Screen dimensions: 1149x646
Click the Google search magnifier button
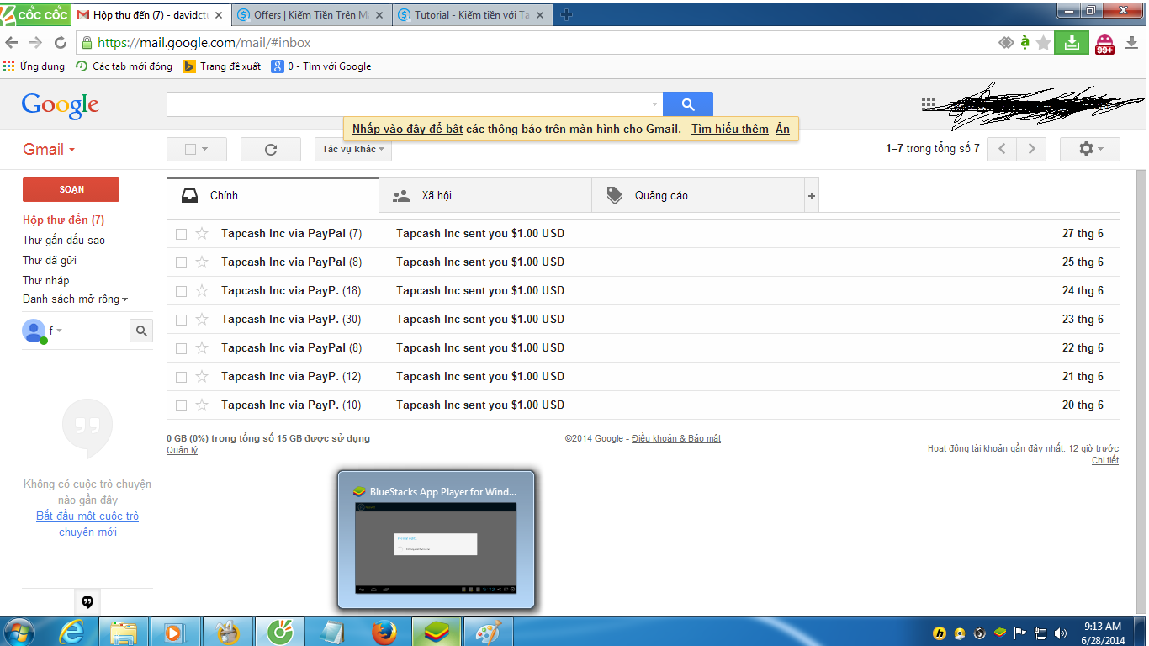click(687, 104)
